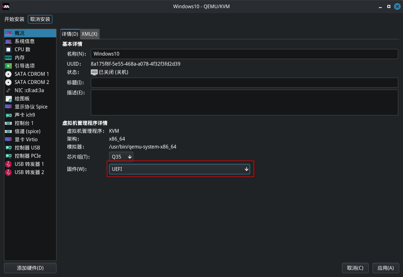Open 绘图板 tablet device icon
403x277 pixels.
[x=8, y=99]
